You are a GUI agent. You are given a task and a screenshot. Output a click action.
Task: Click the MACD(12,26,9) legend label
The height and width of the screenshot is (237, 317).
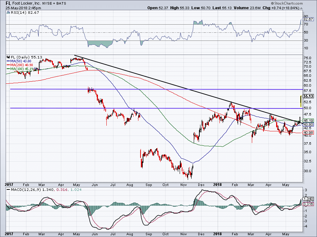pyautogui.click(x=25, y=190)
